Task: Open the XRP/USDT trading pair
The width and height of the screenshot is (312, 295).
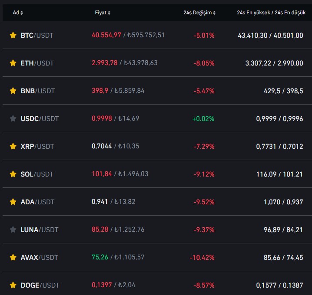Action: click(37, 146)
